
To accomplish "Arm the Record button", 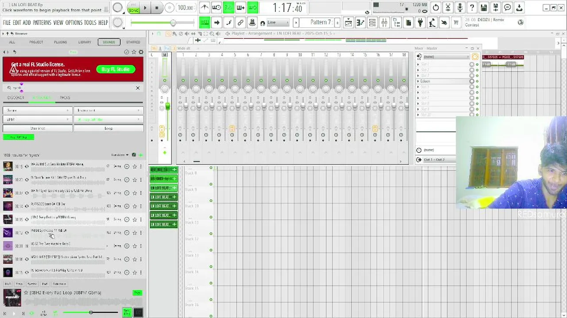I will point(169,8).
